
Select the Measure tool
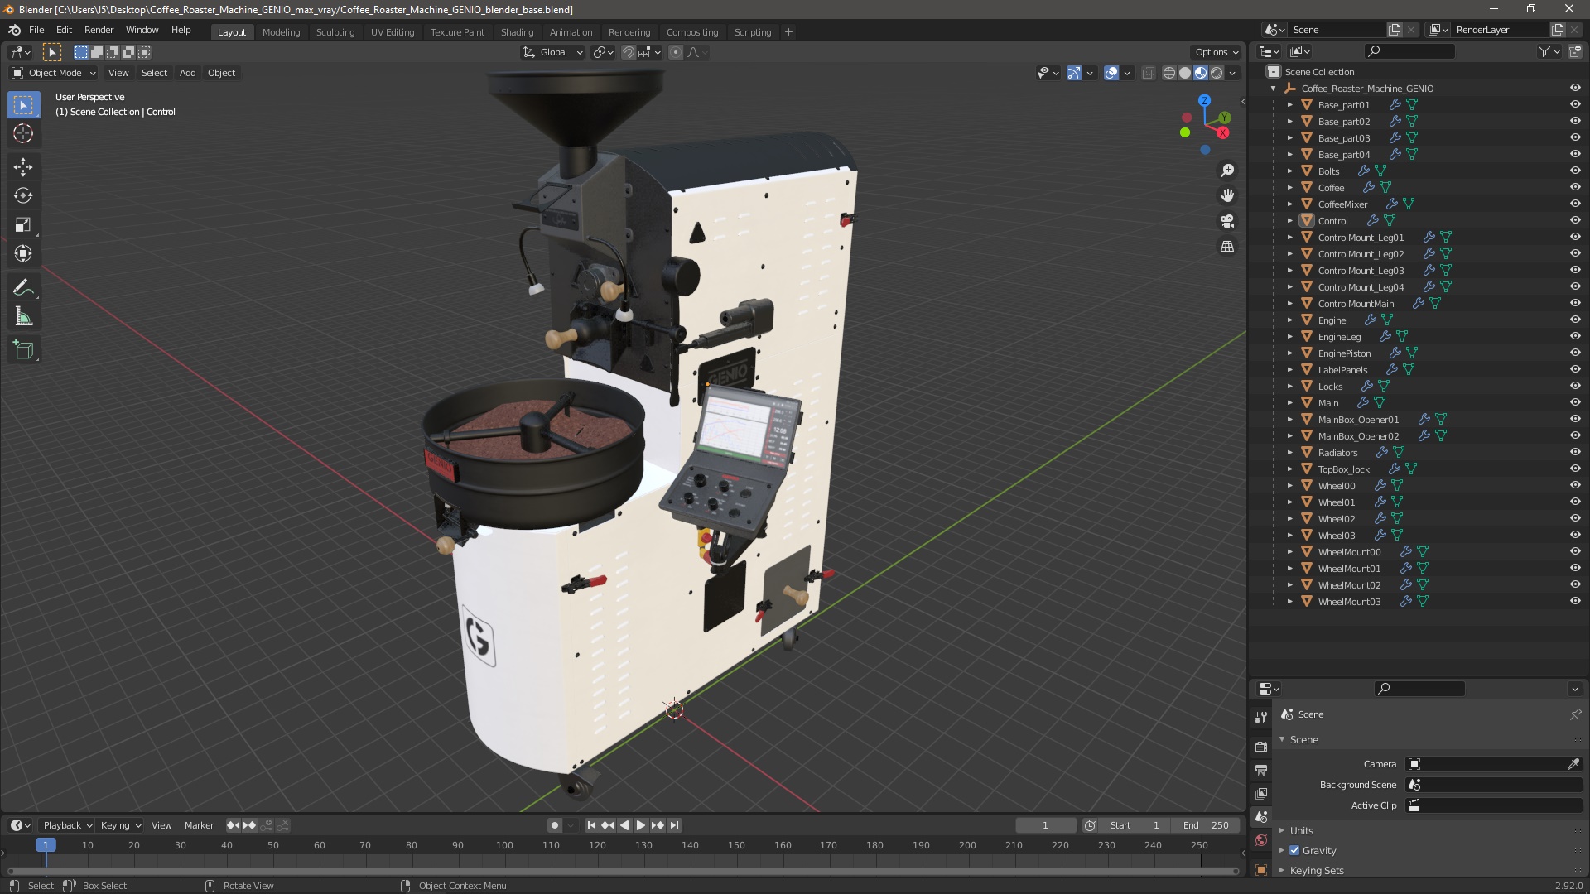click(x=23, y=317)
